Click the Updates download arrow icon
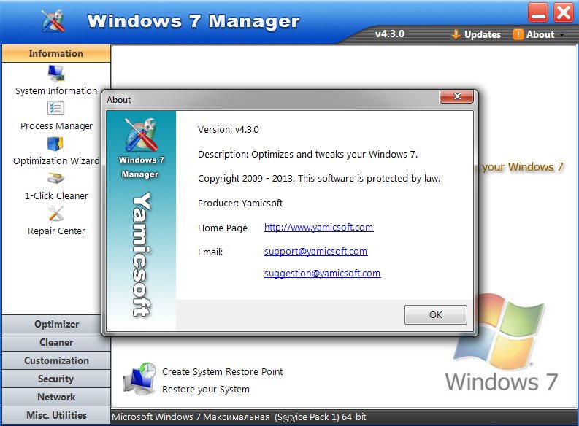The width and height of the screenshot is (579, 426). [x=456, y=34]
